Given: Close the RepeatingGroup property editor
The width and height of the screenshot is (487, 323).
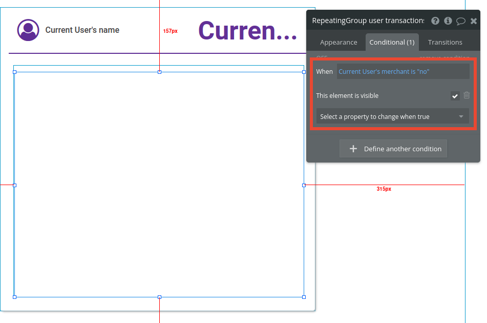Looking at the screenshot, I should (473, 21).
